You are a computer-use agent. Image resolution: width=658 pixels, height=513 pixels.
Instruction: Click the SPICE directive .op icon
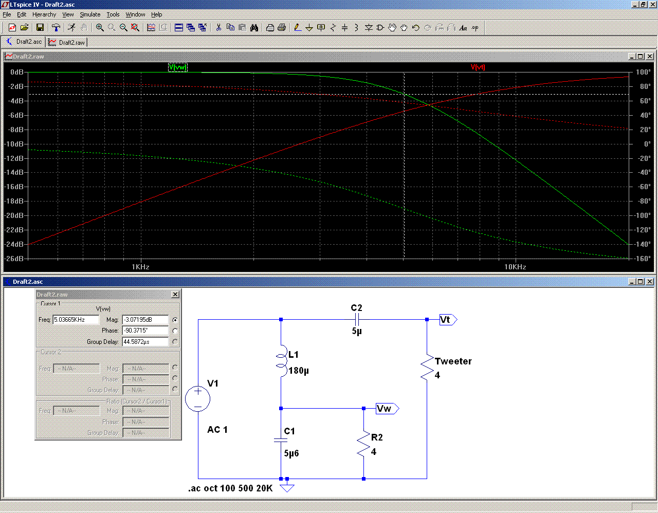475,28
